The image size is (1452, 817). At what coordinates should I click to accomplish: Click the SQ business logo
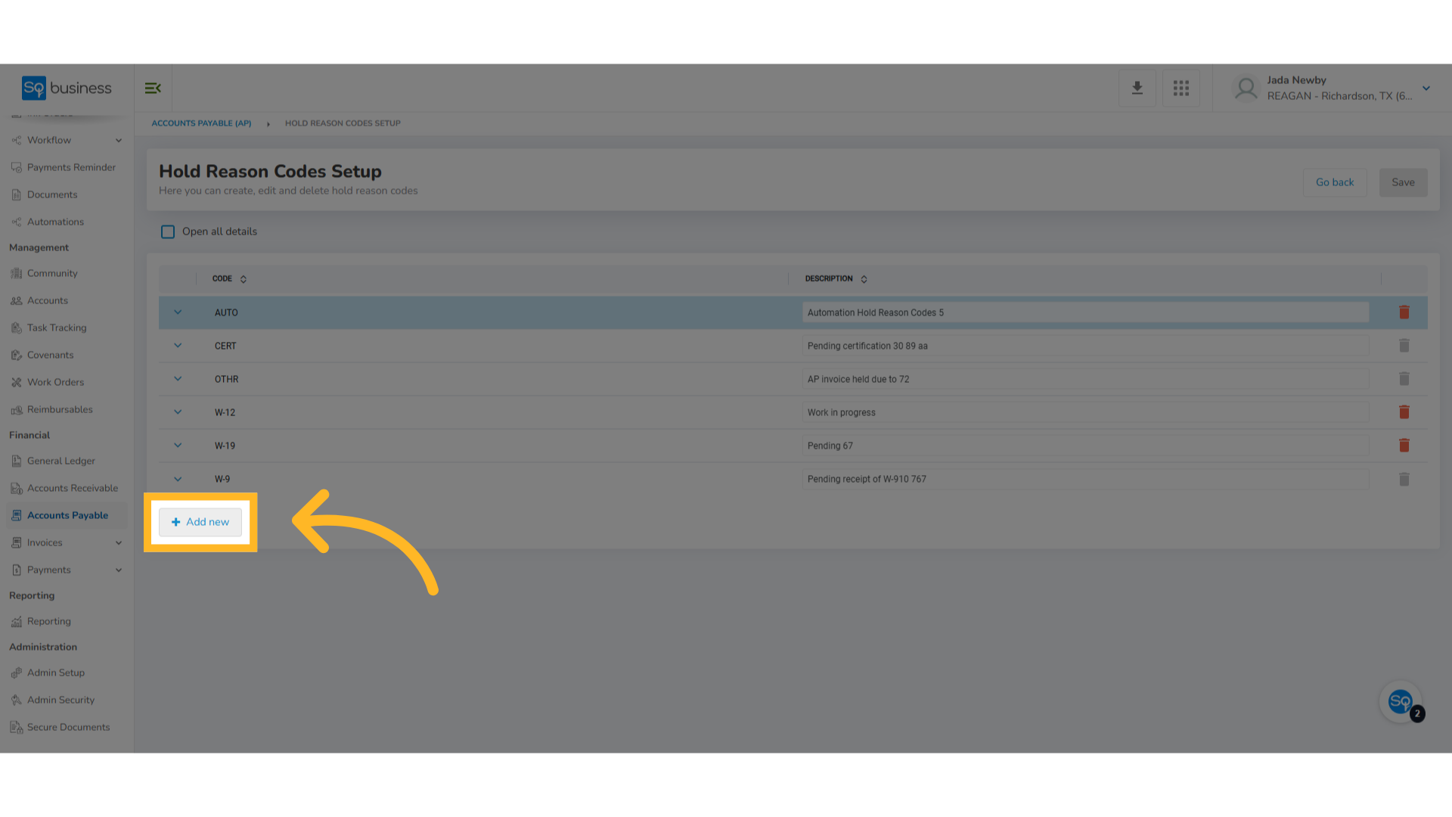67,88
